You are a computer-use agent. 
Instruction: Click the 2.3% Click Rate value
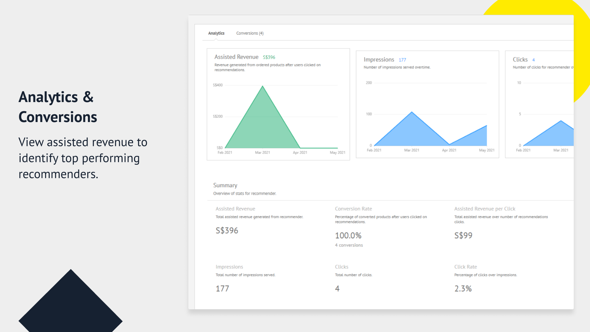pyautogui.click(x=463, y=289)
